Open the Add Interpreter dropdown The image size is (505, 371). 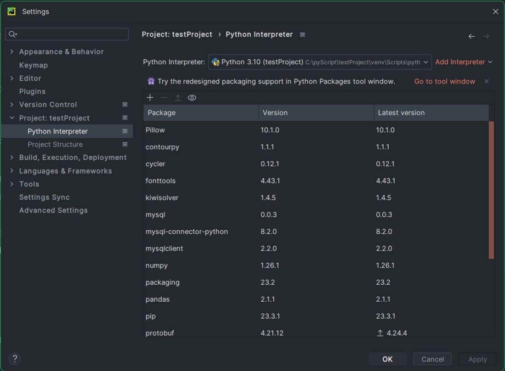pyautogui.click(x=463, y=62)
